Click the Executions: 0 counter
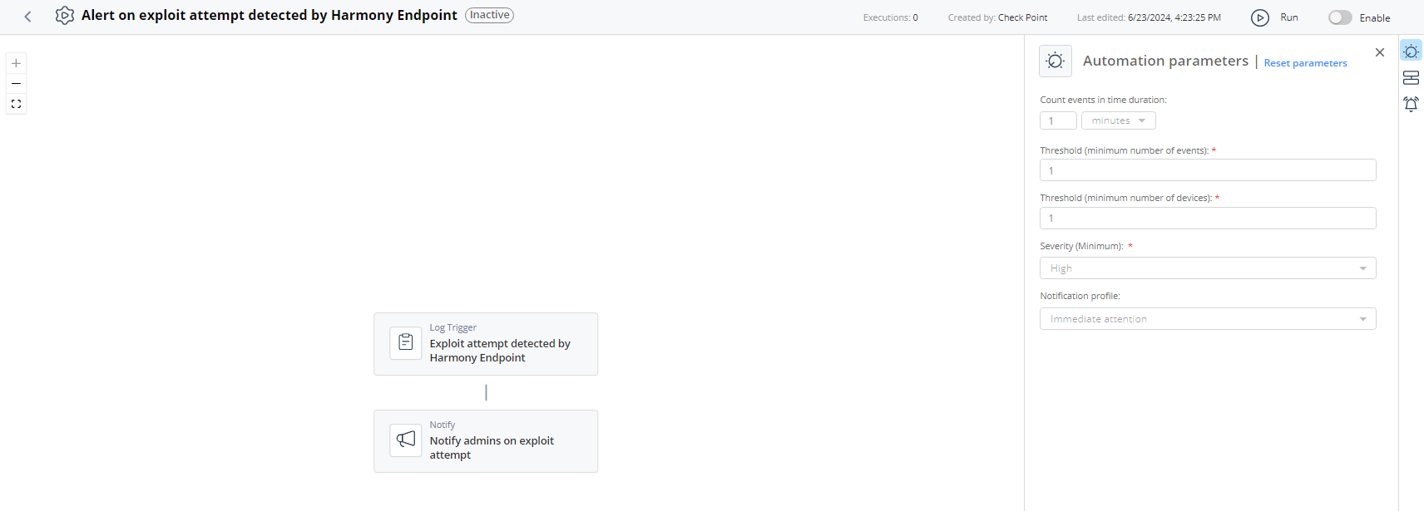The width and height of the screenshot is (1424, 511). (x=890, y=17)
